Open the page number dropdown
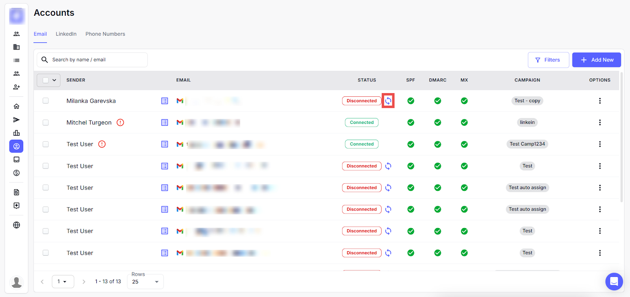Screen dimensions: 630x297 pos(63,282)
